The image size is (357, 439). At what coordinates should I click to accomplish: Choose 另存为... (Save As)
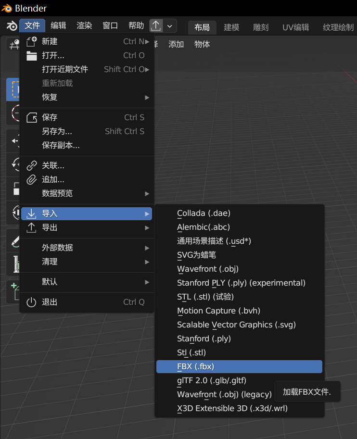click(87, 131)
